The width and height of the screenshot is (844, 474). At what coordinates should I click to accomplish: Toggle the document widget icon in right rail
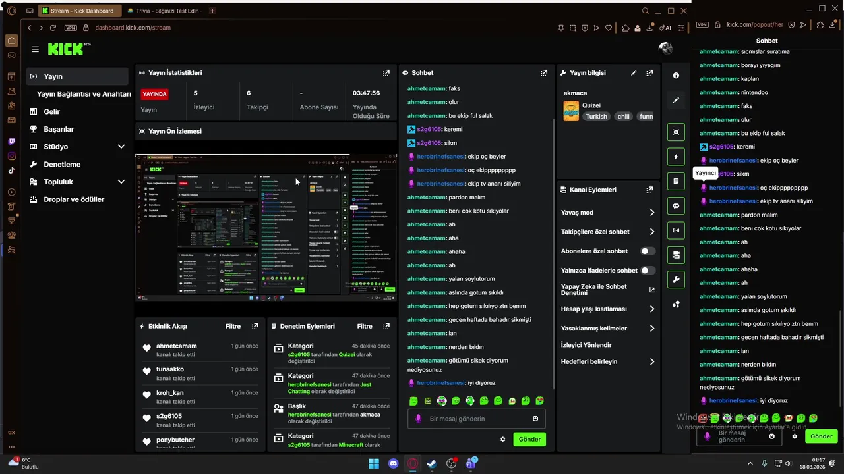click(676, 181)
